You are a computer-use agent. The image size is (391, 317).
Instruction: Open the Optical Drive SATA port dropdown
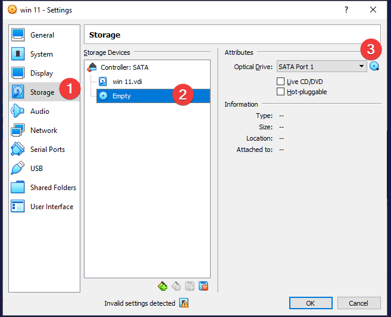point(321,67)
